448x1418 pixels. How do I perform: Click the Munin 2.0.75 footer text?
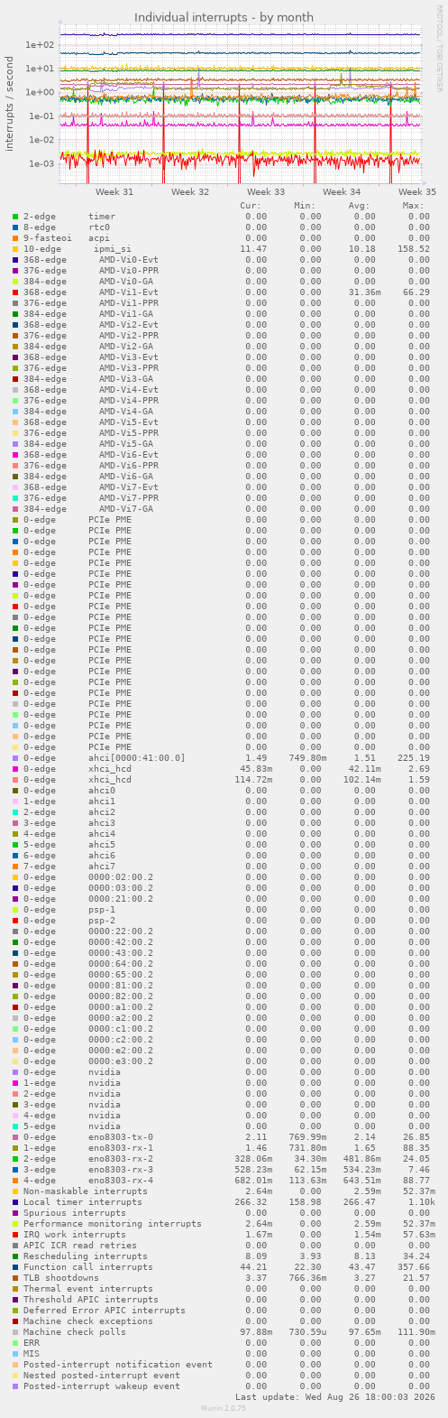(x=224, y=1407)
